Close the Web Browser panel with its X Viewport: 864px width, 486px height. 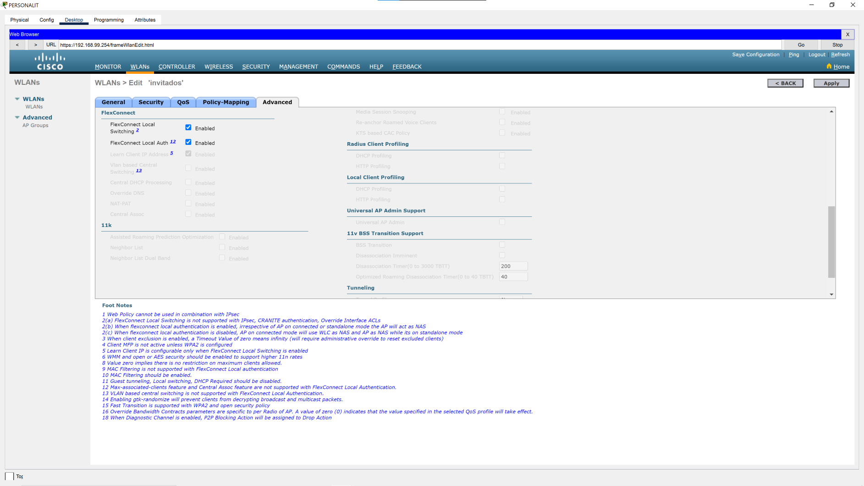[x=847, y=34]
